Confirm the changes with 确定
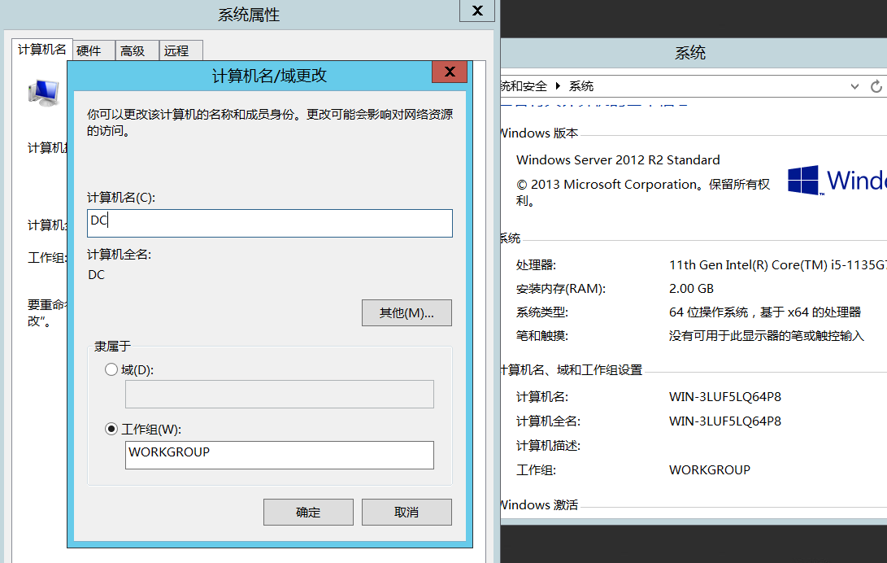This screenshot has width=887, height=563. [x=308, y=512]
